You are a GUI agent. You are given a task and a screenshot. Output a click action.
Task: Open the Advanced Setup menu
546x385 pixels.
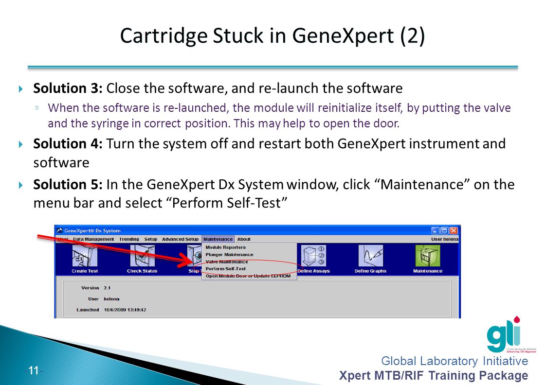pos(180,239)
